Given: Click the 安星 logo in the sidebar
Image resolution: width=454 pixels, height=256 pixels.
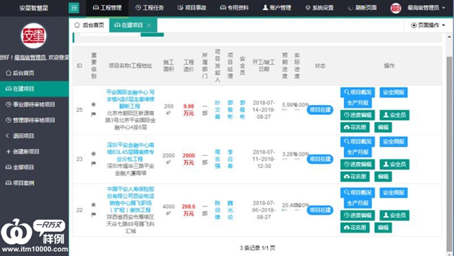Looking at the screenshot, I should [x=34, y=36].
